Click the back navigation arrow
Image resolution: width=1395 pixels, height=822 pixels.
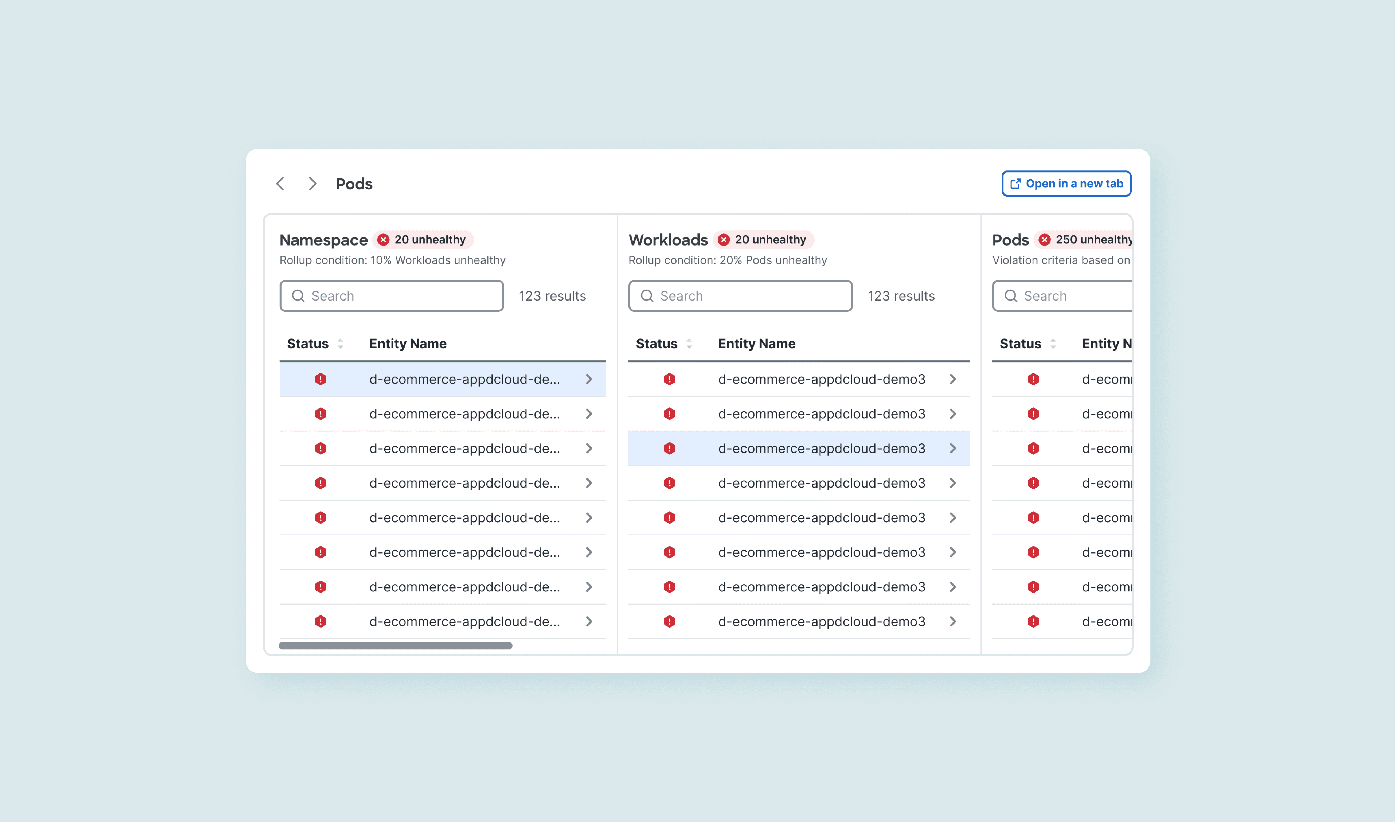280,183
